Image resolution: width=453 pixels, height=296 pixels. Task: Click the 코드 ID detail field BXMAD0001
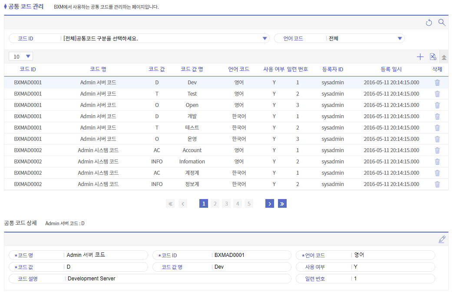pyautogui.click(x=222, y=255)
